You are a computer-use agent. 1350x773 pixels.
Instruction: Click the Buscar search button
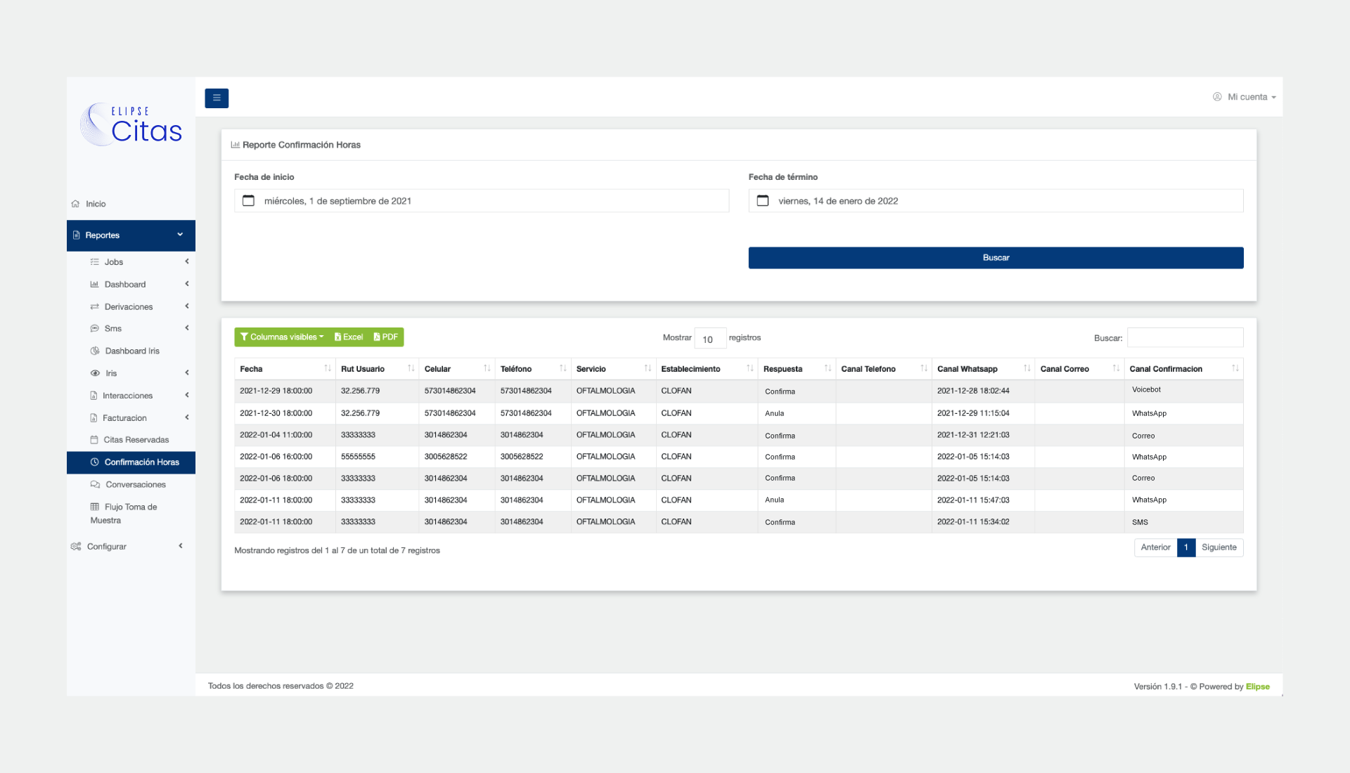pos(996,258)
